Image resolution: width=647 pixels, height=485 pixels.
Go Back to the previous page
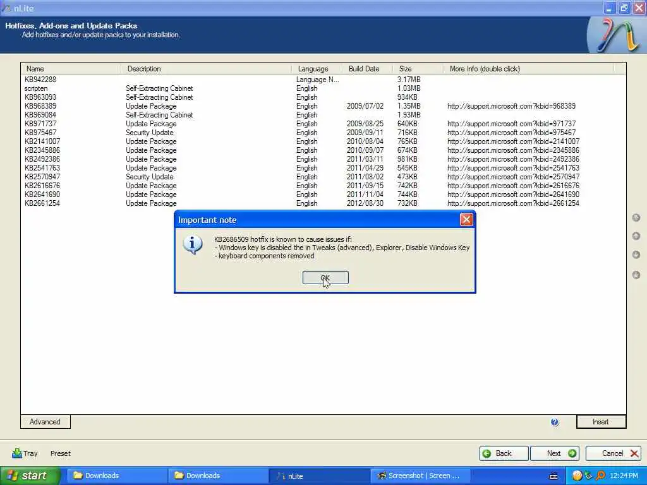pos(504,453)
